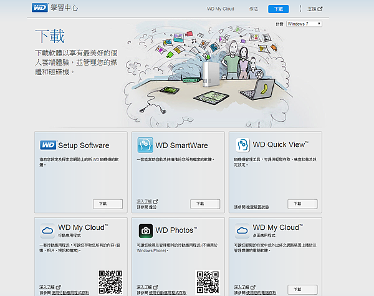Click the WD Quick View icon
This screenshot has height=296, width=374.
(x=242, y=145)
